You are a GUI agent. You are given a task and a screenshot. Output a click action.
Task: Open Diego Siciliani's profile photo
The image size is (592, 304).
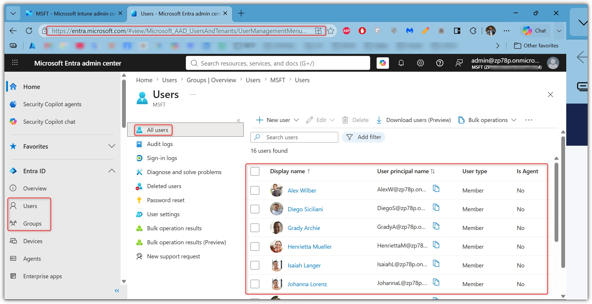click(277, 209)
